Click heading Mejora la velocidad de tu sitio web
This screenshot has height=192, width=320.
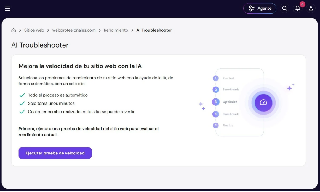(x=80, y=66)
